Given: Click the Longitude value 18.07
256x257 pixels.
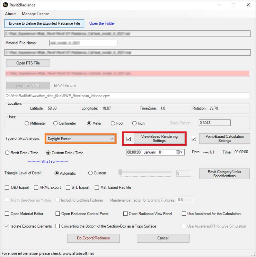Looking at the screenshot, I should 106,108.
